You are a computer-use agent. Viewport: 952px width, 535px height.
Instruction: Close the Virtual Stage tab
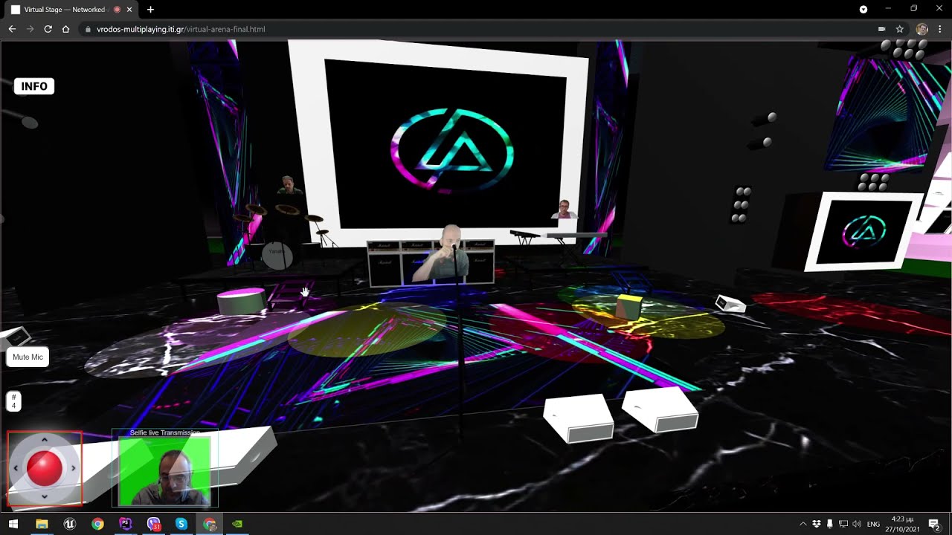(x=129, y=10)
